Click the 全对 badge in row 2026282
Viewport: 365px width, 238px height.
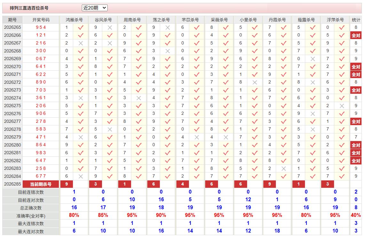[x=356, y=161]
